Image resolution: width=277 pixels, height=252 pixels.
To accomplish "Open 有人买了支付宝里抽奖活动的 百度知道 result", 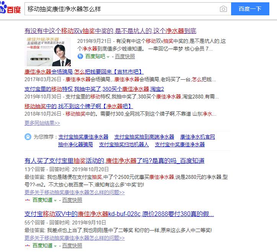I will coord(114,160).
